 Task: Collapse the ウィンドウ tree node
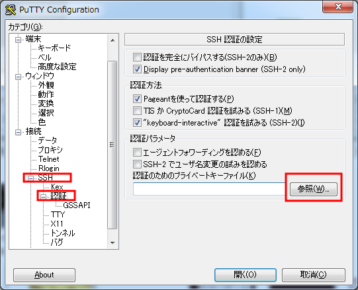[x=18, y=77]
